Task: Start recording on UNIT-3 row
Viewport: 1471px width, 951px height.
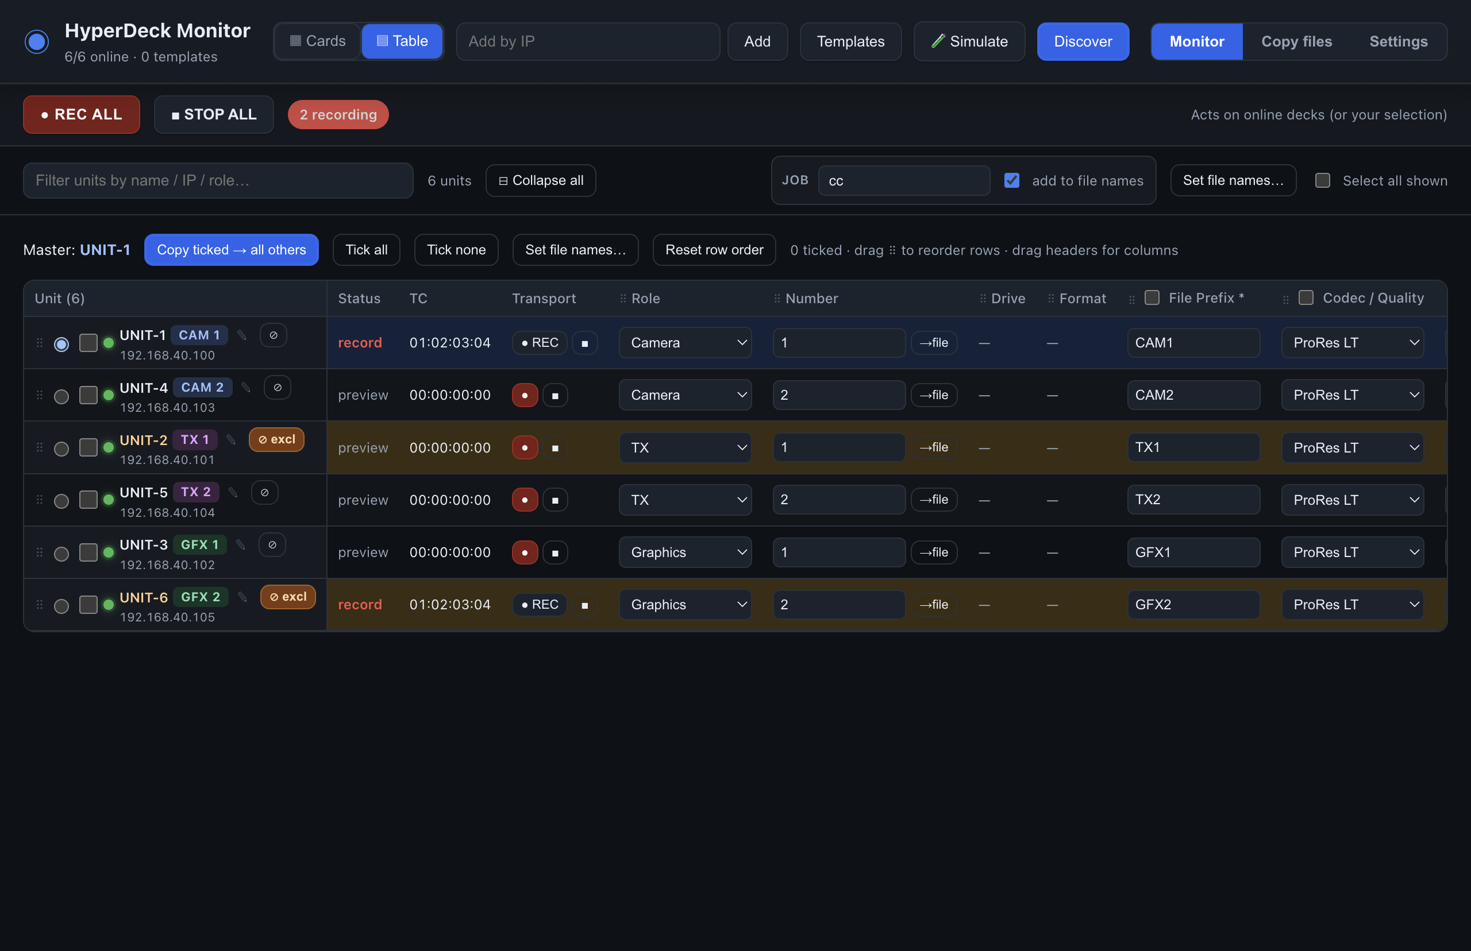Action: click(525, 552)
